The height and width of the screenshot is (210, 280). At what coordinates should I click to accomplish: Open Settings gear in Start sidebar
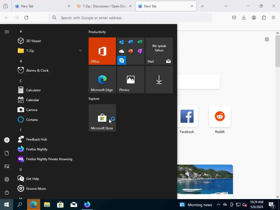click(7, 179)
